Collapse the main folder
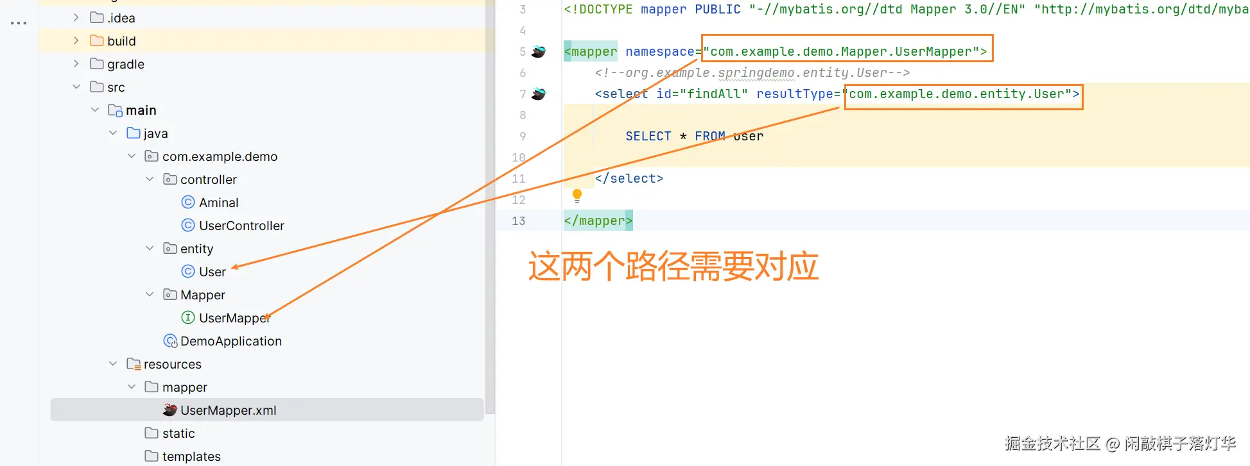1250x466 pixels. 95,110
